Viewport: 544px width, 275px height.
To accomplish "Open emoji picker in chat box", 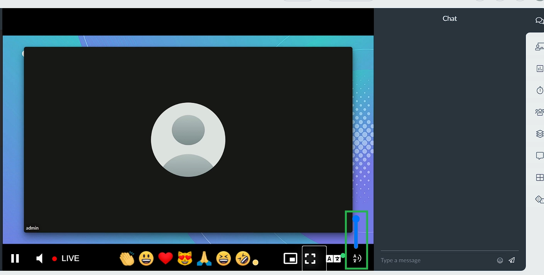I will [x=500, y=260].
